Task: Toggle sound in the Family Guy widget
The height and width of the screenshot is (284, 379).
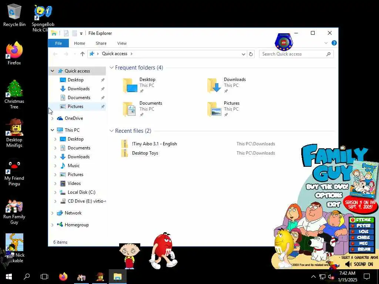Action: coord(359,264)
